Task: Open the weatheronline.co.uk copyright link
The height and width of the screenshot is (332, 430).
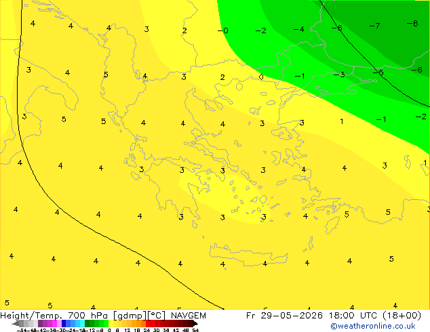Action: (373, 326)
